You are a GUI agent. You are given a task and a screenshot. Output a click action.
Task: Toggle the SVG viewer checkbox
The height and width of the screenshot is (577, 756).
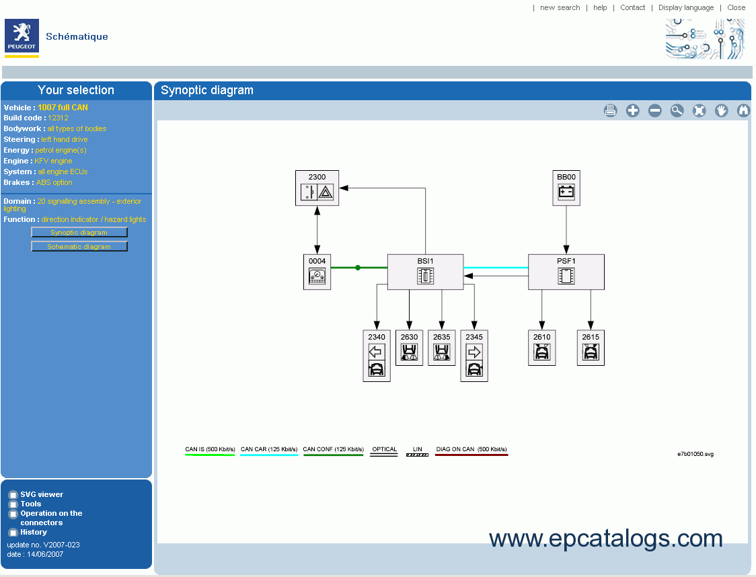pyautogui.click(x=13, y=495)
